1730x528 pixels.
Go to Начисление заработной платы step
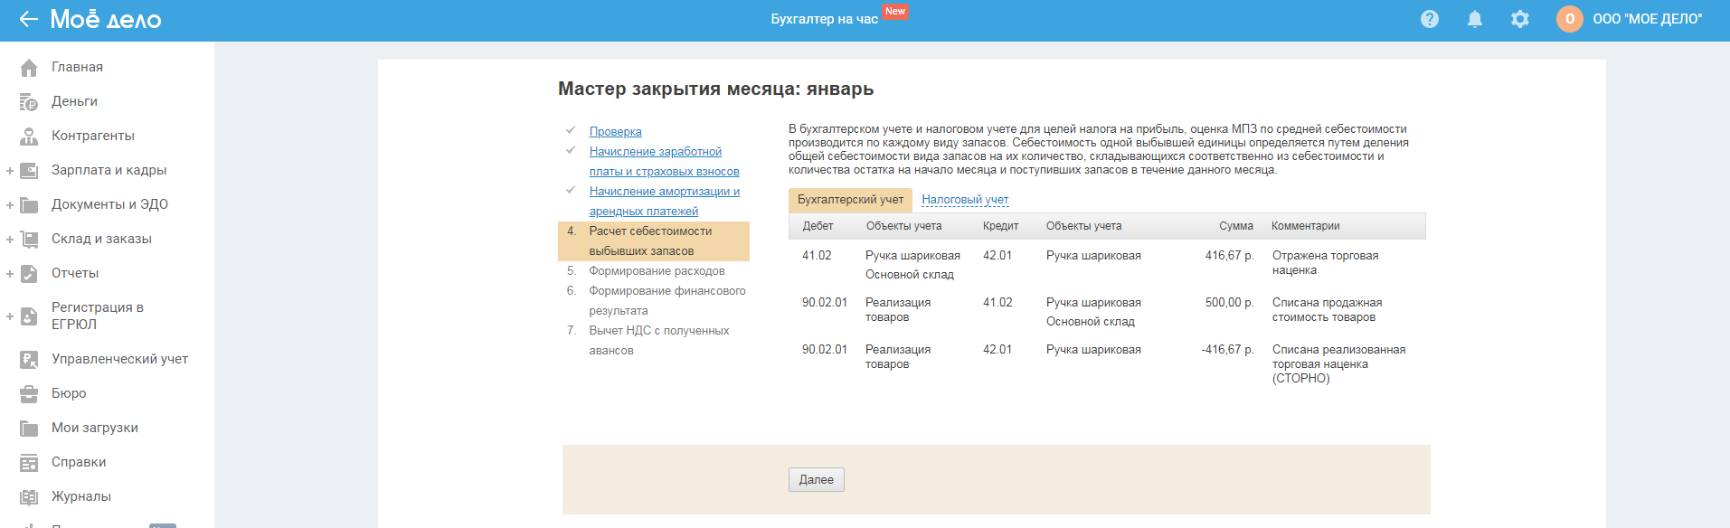click(x=665, y=162)
